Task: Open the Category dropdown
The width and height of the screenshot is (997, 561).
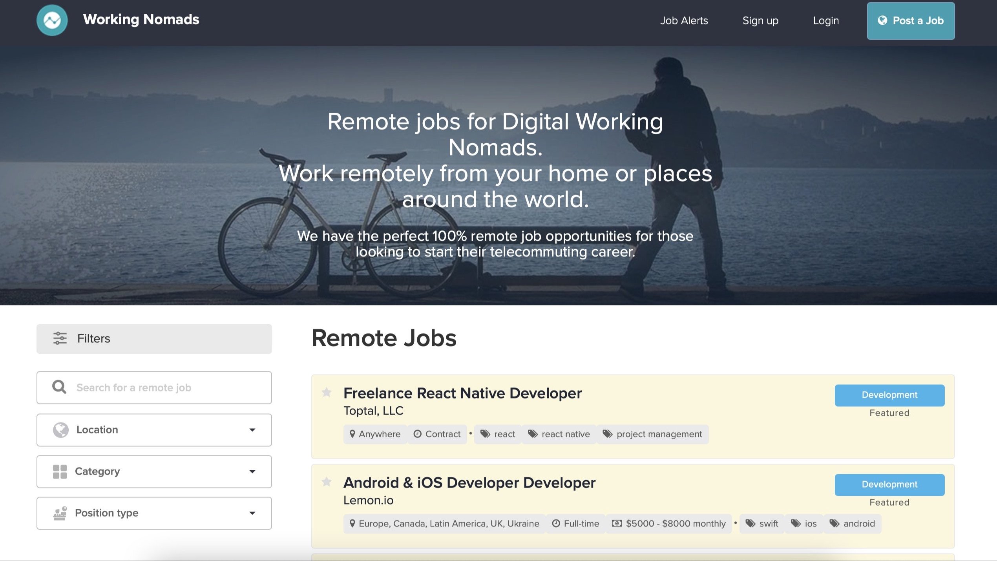Action: coord(154,471)
